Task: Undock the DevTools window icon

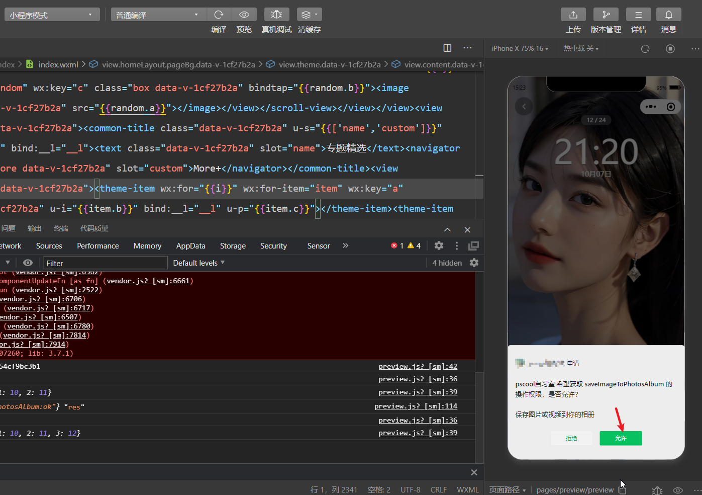Action: pyautogui.click(x=473, y=245)
